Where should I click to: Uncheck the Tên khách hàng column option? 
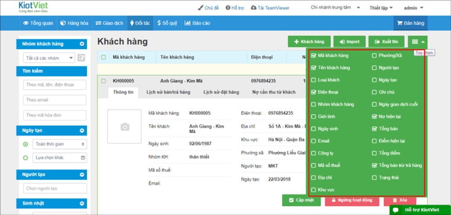[313, 68]
